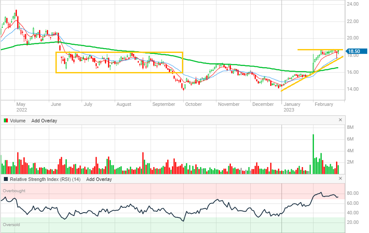
Task: Click the 24.00 price axis label
Action: [x=353, y=4]
